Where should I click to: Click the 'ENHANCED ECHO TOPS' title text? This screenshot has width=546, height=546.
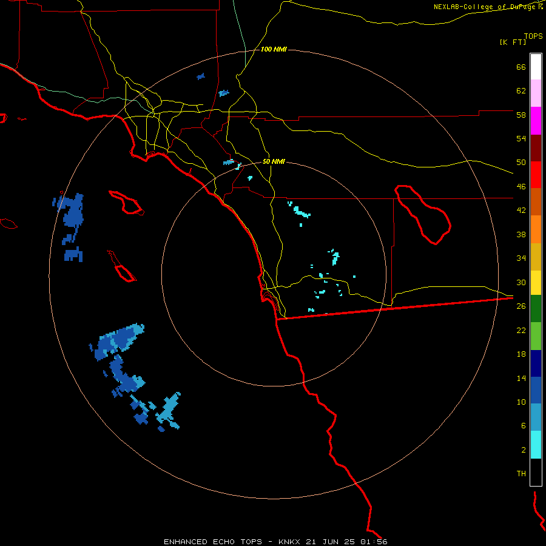pyautogui.click(x=213, y=542)
